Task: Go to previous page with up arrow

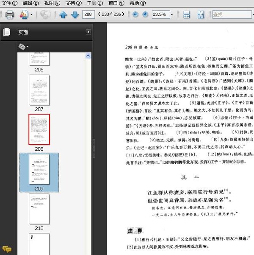Action: point(63,15)
